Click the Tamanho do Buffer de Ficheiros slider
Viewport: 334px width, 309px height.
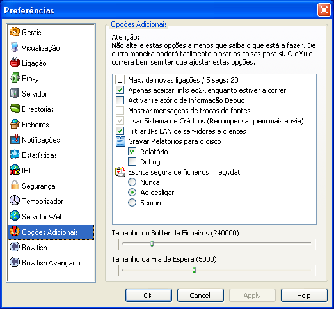point(217,244)
